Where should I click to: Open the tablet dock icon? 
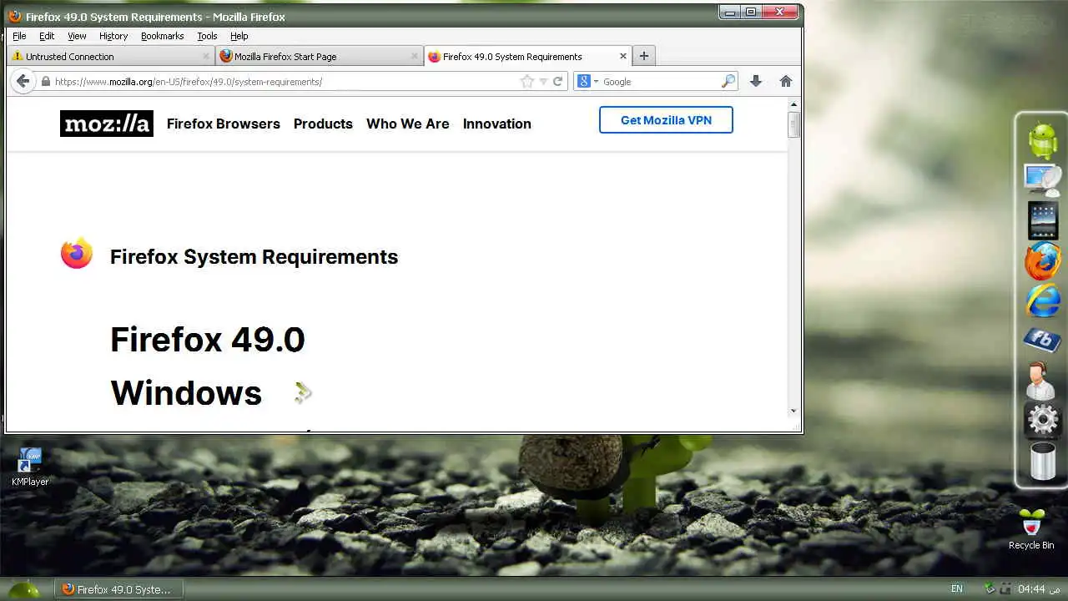[x=1043, y=220]
